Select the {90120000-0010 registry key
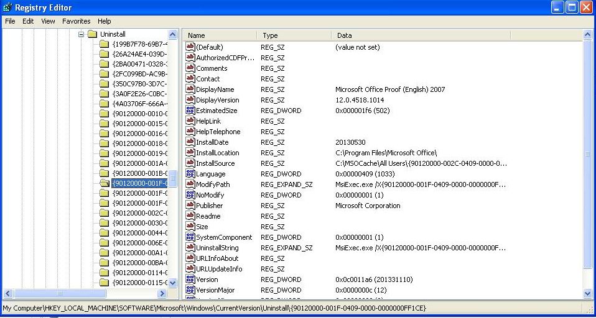The image size is (596, 318). 140,114
